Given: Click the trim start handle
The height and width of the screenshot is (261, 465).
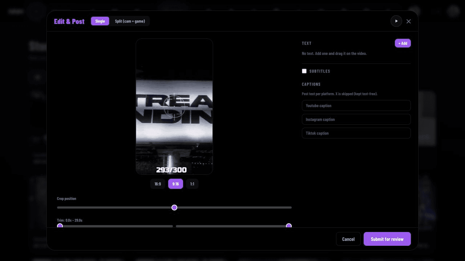Looking at the screenshot, I should [x=60, y=226].
